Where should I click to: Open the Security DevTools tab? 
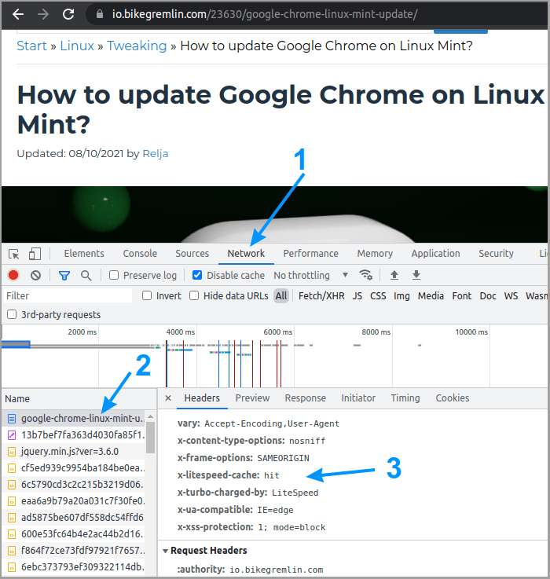coord(496,253)
